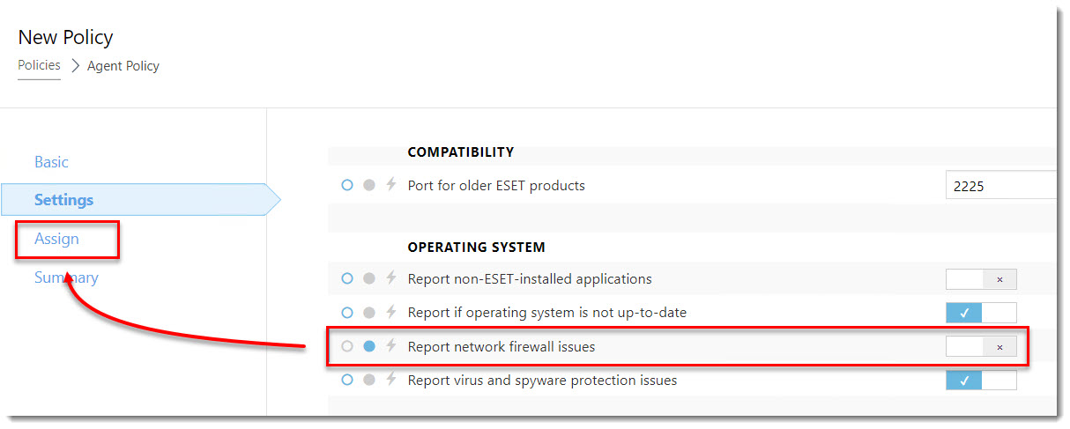
Task: Click the Apply dot for virus and spyware protection
Action: pyautogui.click(x=369, y=380)
